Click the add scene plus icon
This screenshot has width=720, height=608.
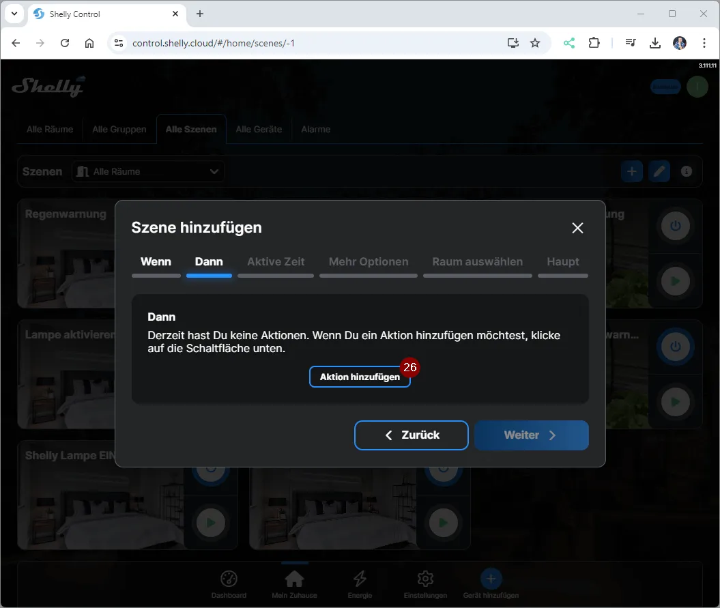(x=631, y=171)
